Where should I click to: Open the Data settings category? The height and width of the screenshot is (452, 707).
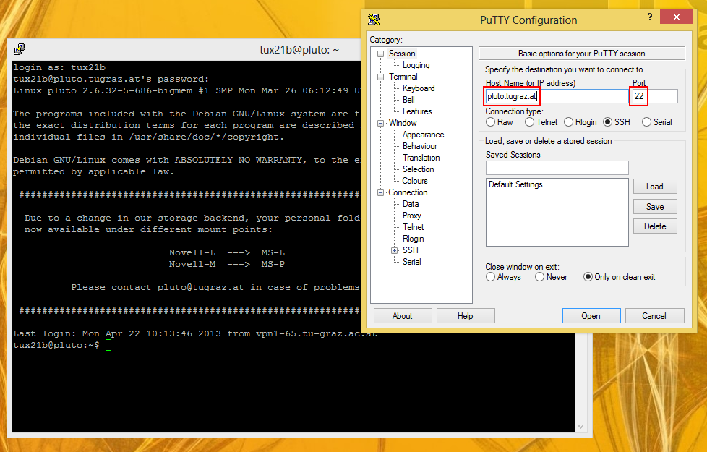(x=411, y=204)
